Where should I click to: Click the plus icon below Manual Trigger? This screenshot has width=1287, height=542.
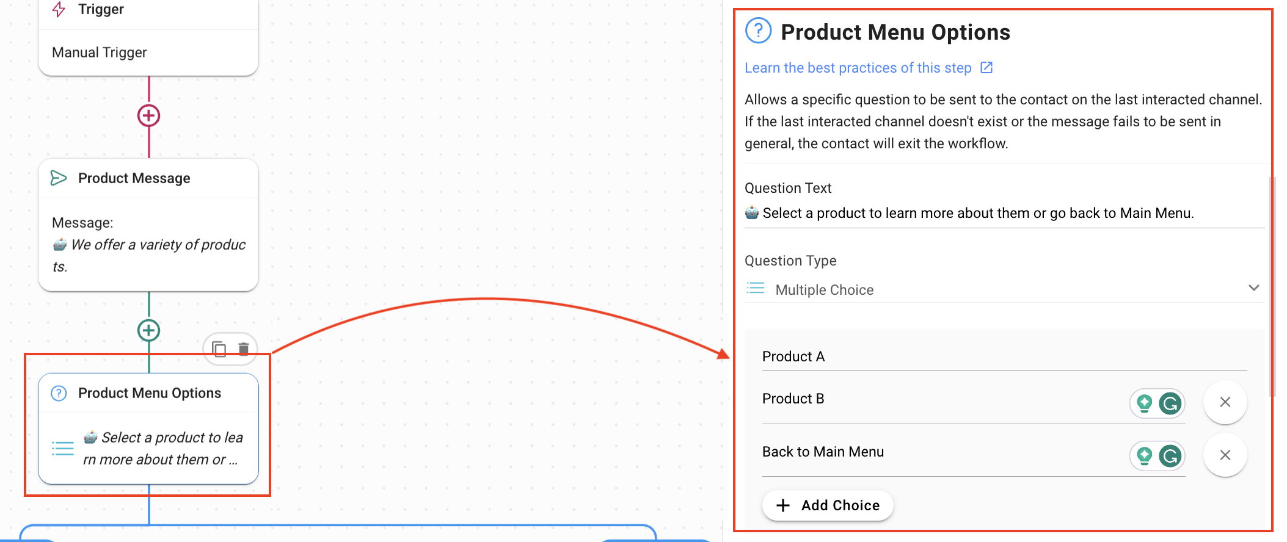tap(148, 115)
